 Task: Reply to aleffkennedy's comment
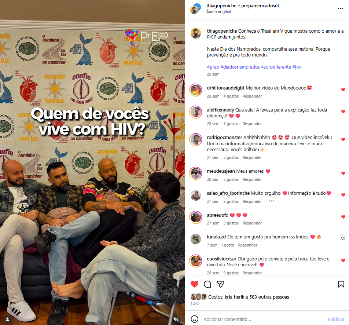point(252,124)
